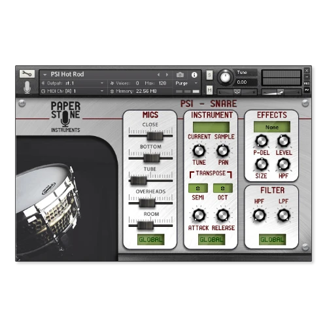Click the header Tune knob

click(x=226, y=77)
